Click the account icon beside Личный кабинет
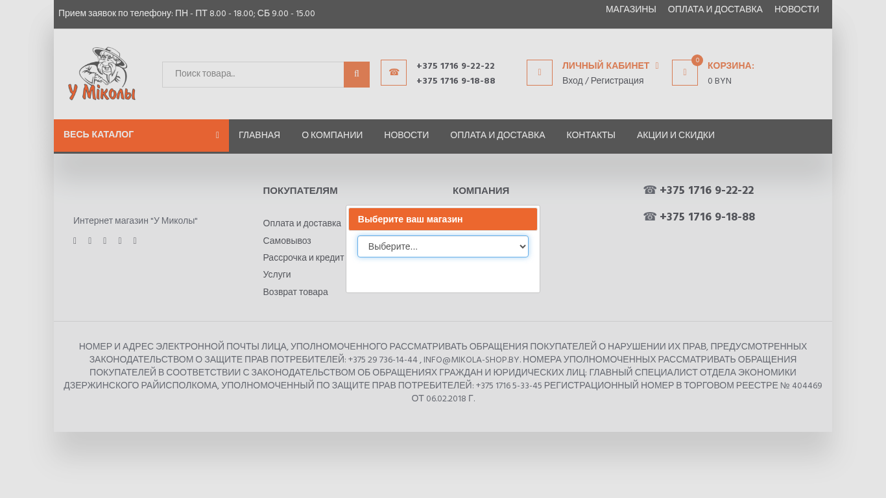Viewport: 886px width, 498px height. 540,73
